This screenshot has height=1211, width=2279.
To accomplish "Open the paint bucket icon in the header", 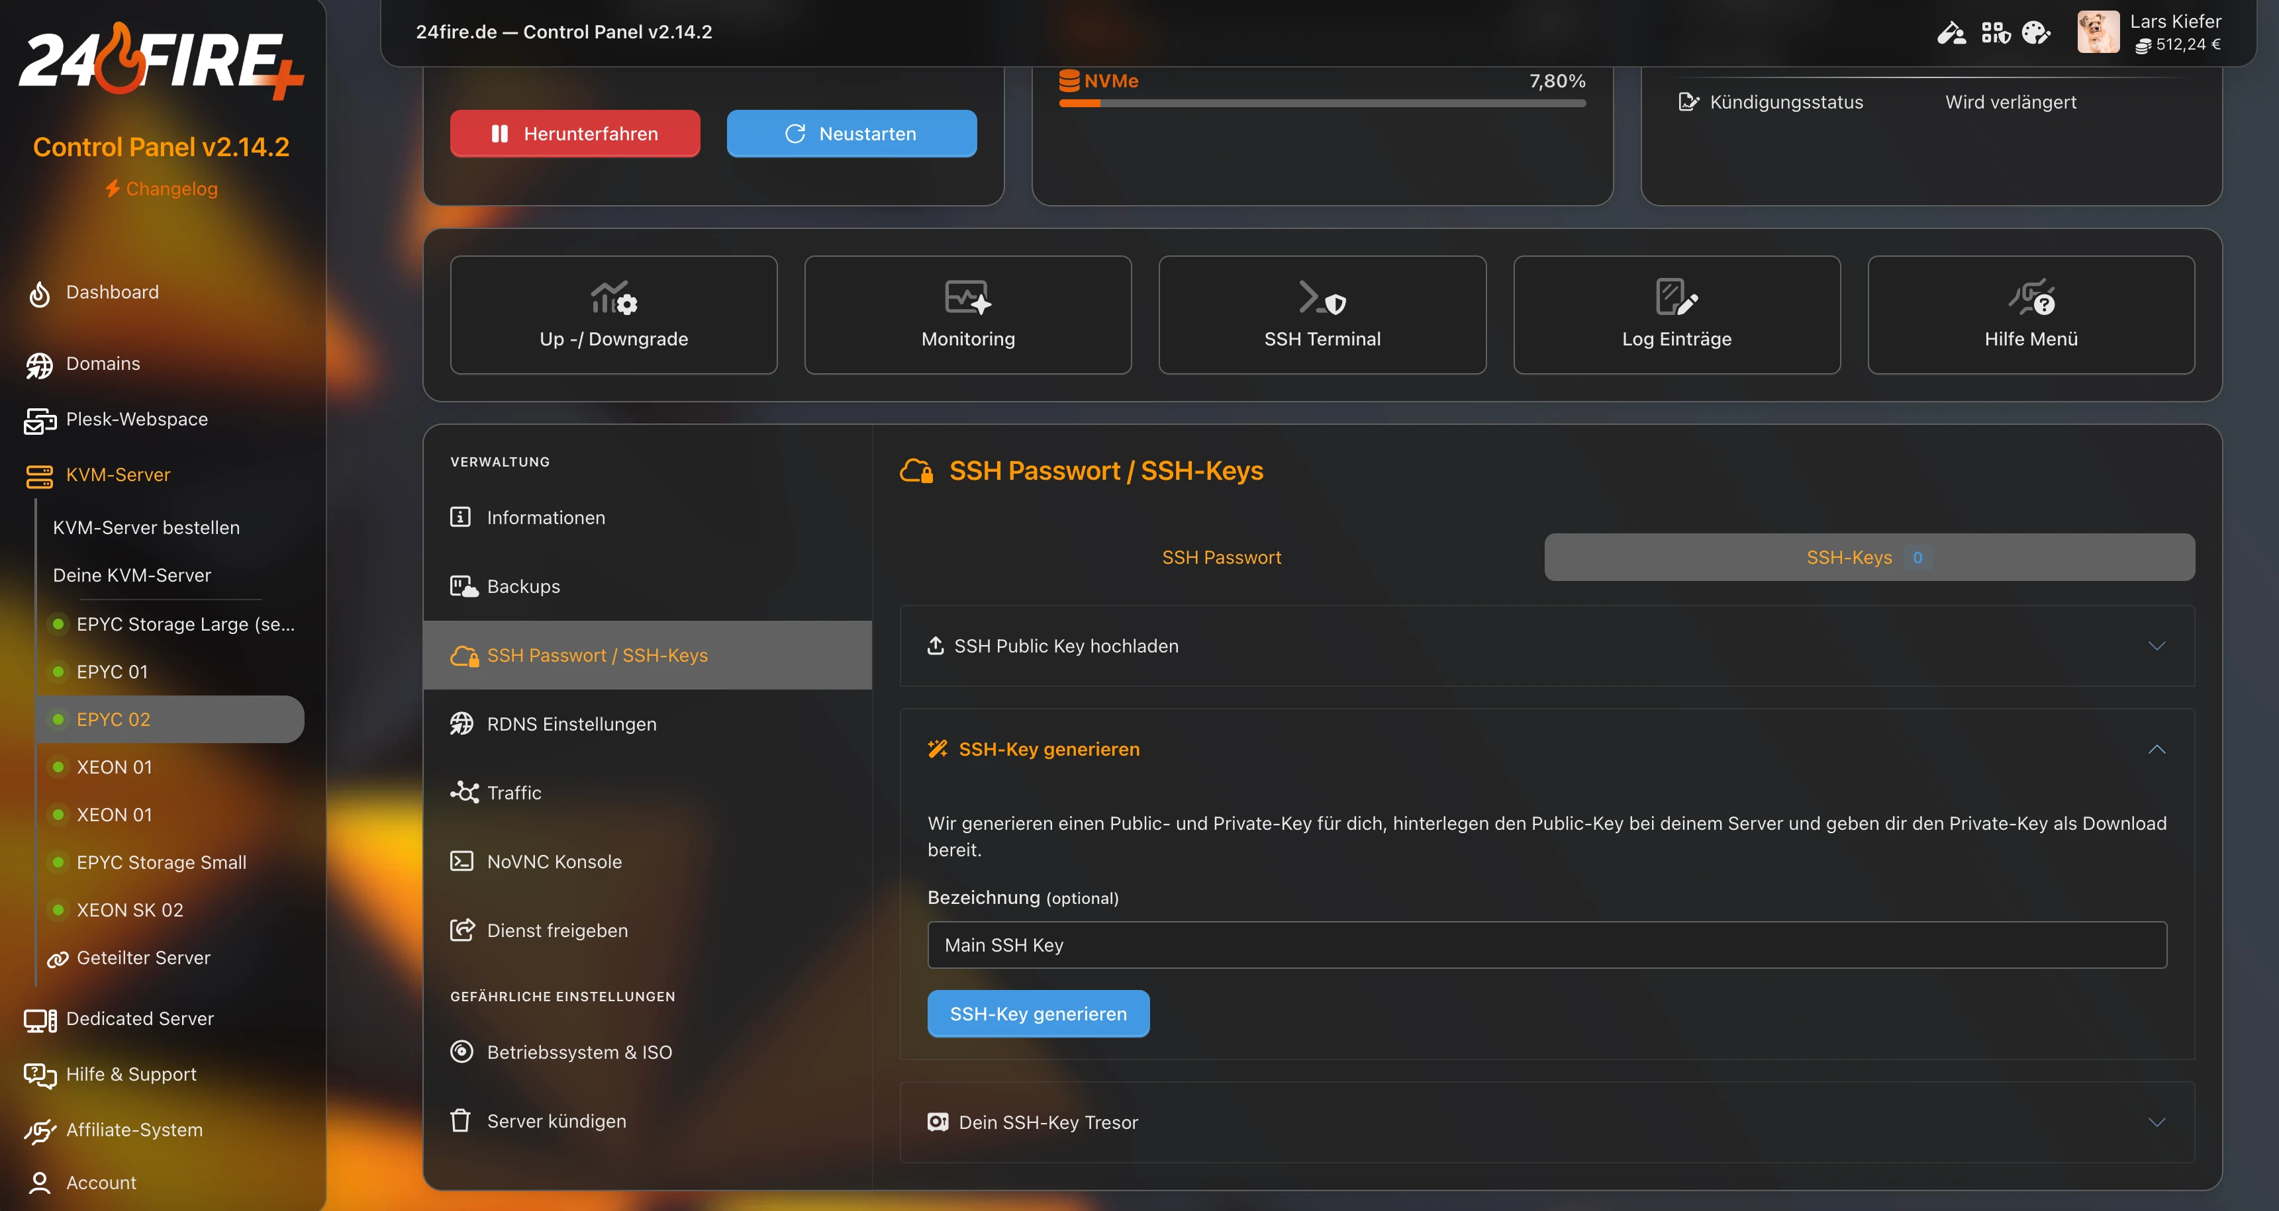I will (x=1951, y=32).
